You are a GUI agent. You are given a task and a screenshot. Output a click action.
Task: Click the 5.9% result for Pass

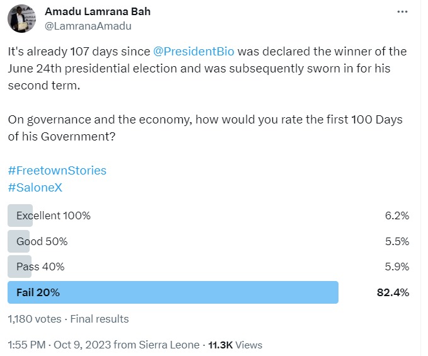pos(397,267)
